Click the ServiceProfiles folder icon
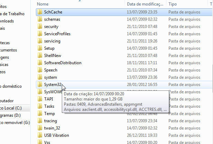This screenshot has width=213, height=144. tap(40, 34)
